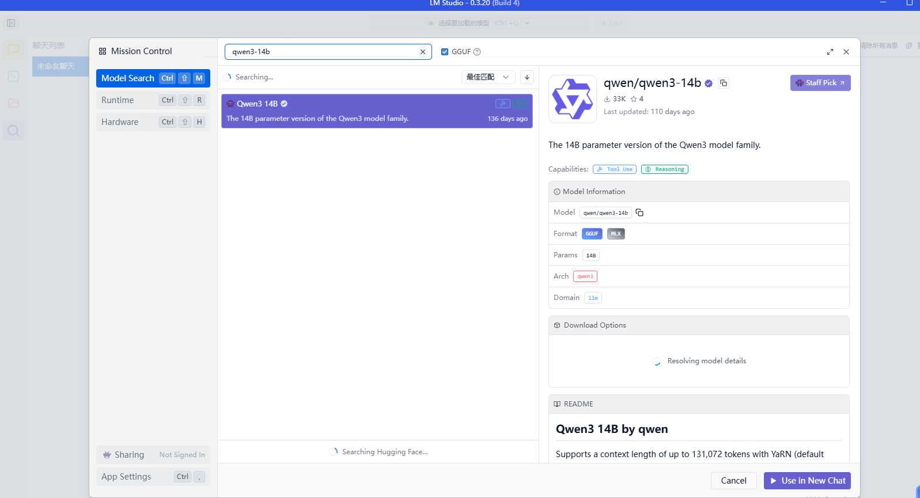Expand Mission Control to full screen

(830, 52)
